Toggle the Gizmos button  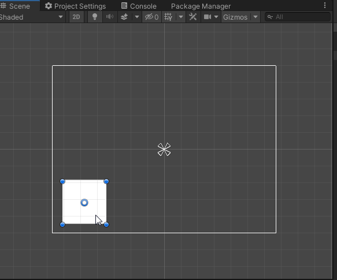coord(235,17)
